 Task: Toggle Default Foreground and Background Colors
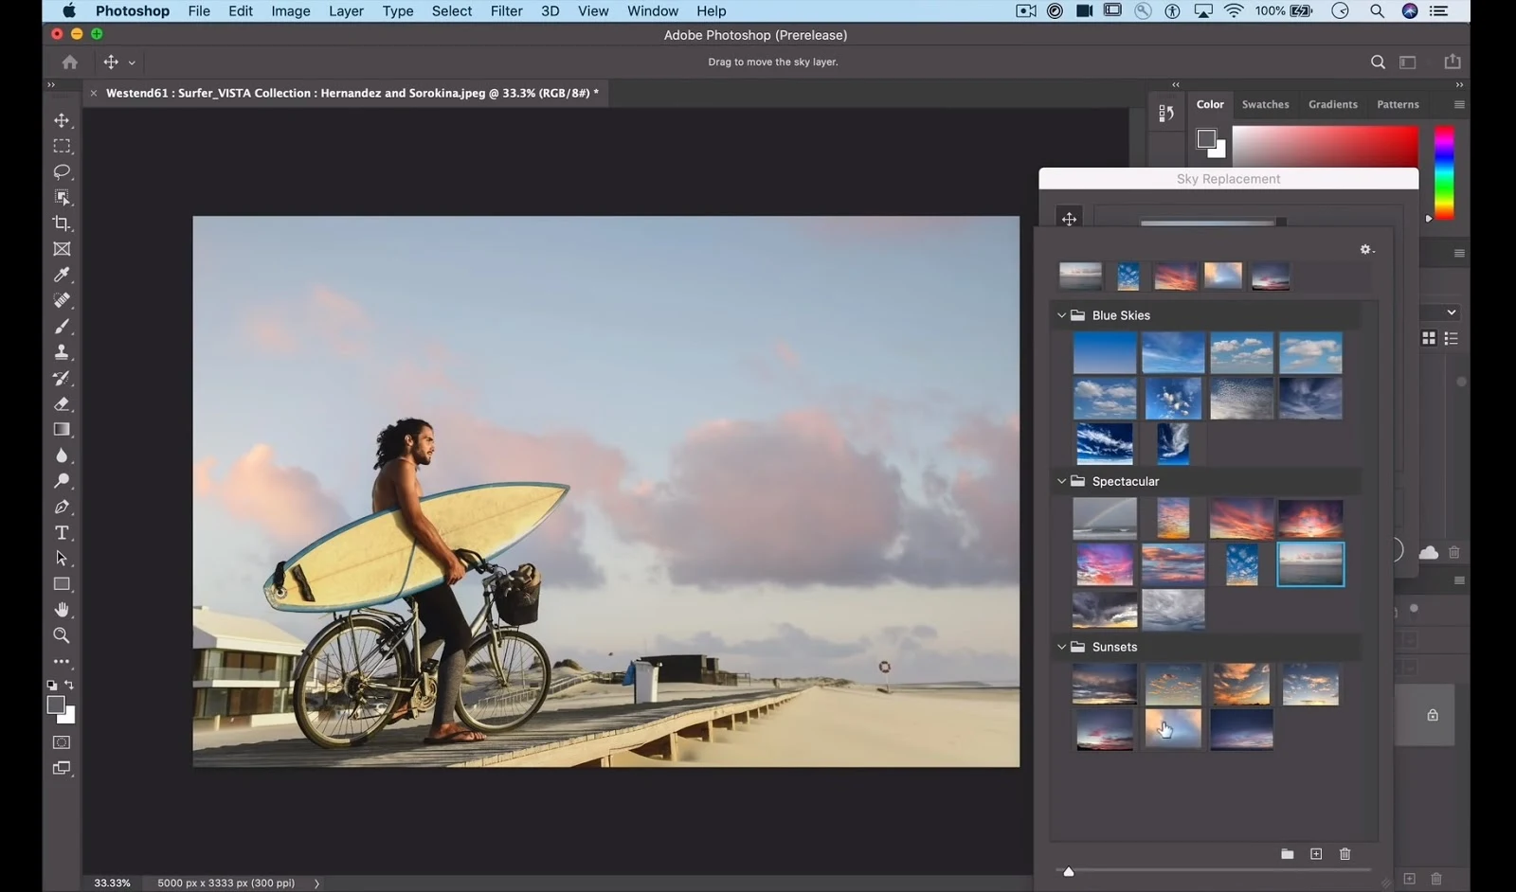click(53, 686)
